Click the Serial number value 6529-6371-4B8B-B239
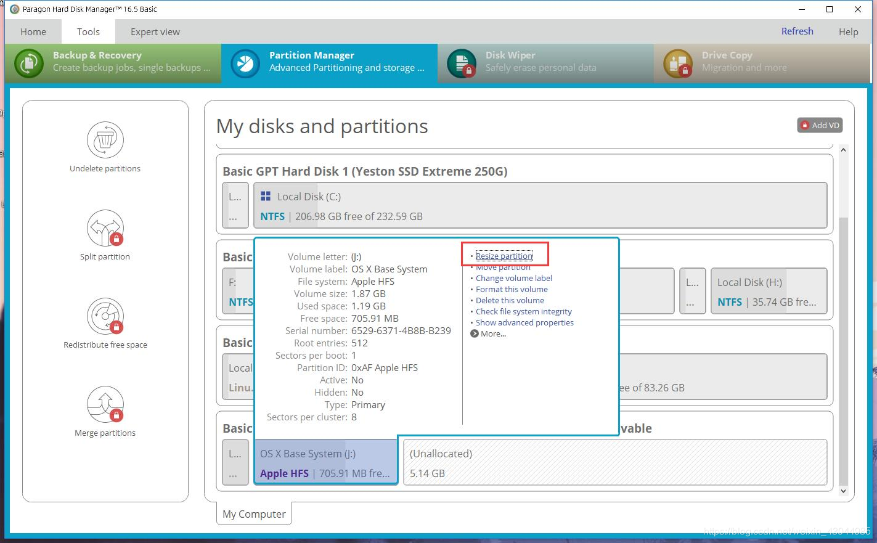The width and height of the screenshot is (877, 543). tap(401, 330)
